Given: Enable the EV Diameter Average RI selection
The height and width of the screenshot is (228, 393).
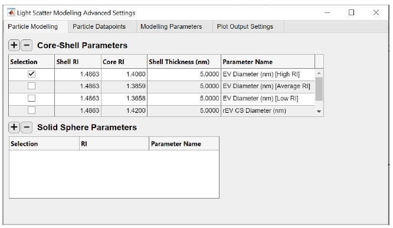Looking at the screenshot, I should (32, 86).
